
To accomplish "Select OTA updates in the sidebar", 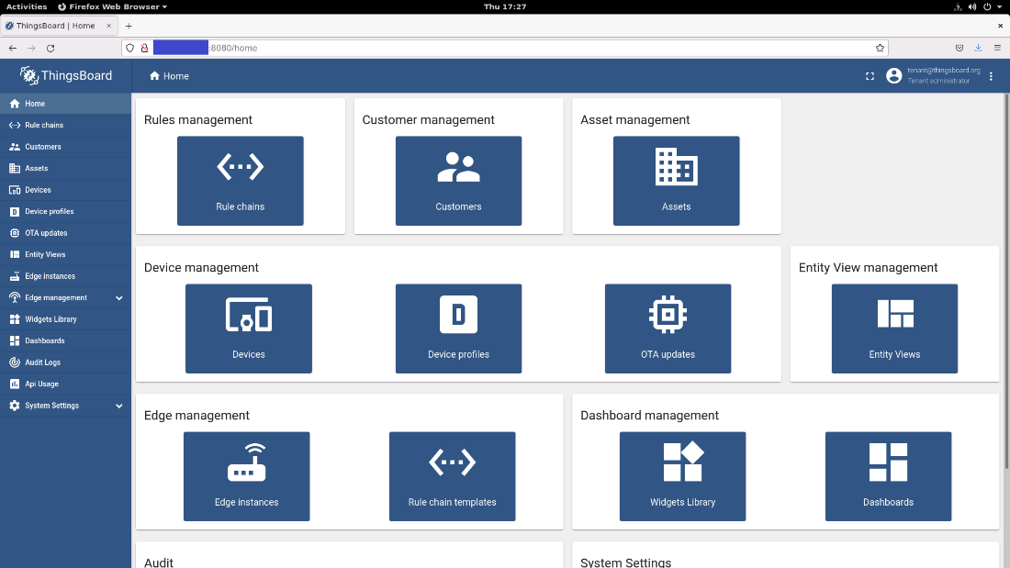I will pos(66,233).
